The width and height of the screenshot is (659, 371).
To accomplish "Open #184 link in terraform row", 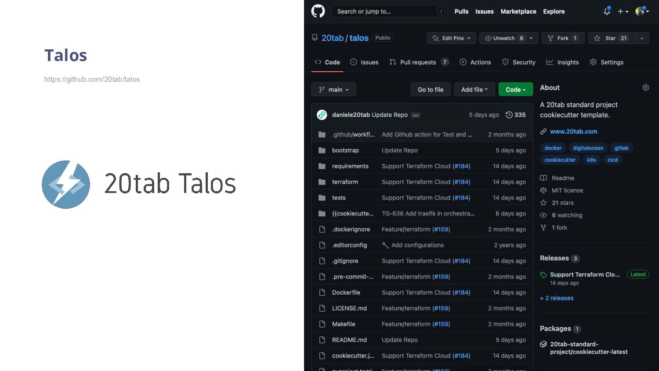I will coord(461,182).
